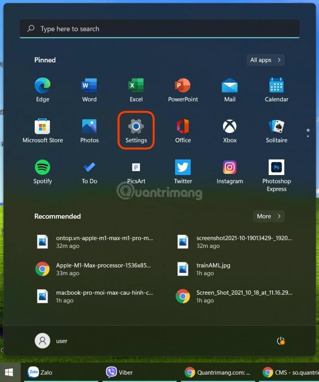This screenshot has width=319, height=382.
Task: Show More recommended items
Action: point(269,217)
